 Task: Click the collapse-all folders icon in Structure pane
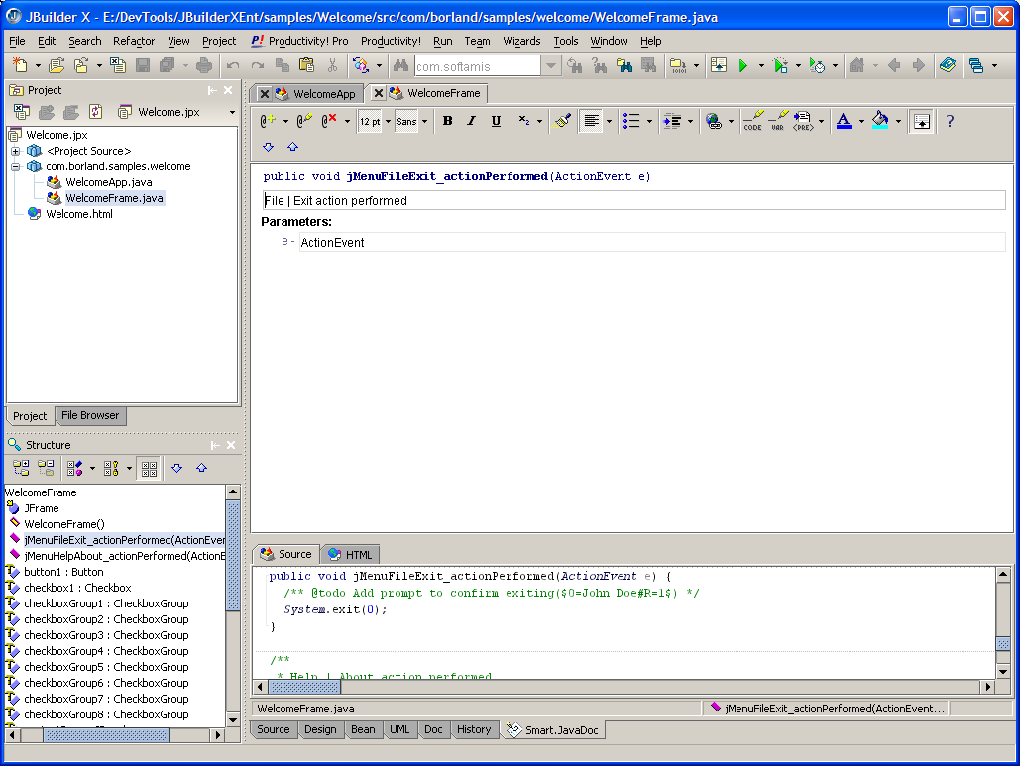(46, 468)
